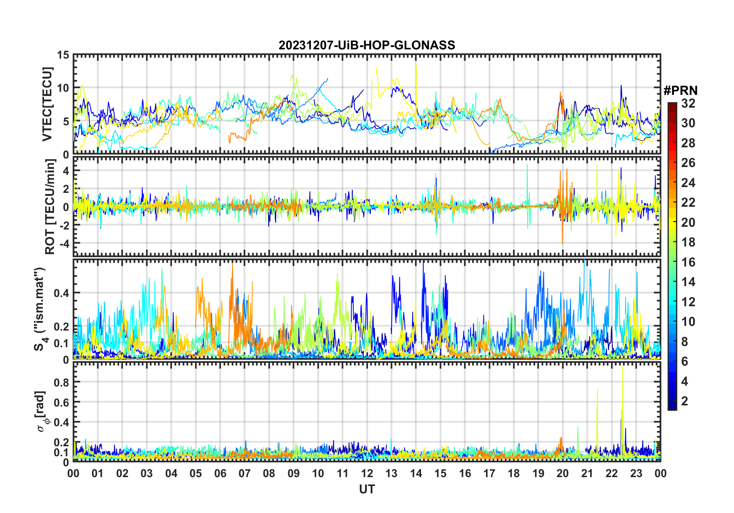Click S4 y-axis tick 0.4
The height and width of the screenshot is (513, 734).
click(x=62, y=293)
